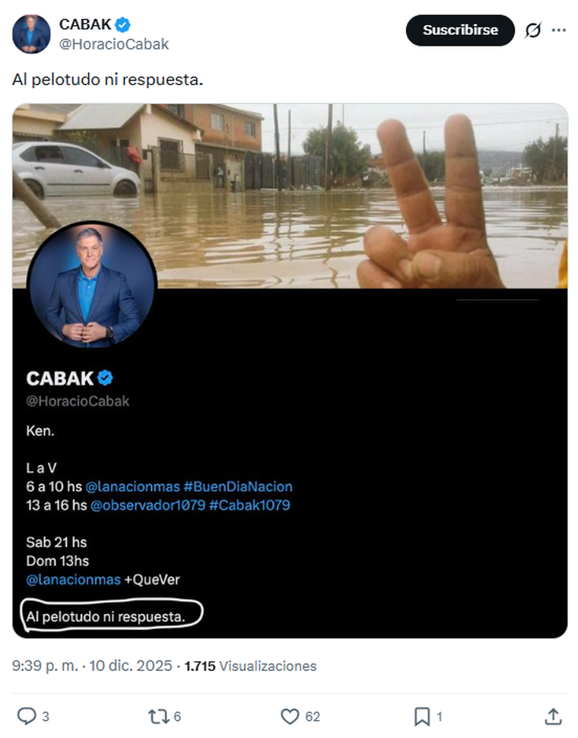Like the post with the heart icon

[x=289, y=715]
